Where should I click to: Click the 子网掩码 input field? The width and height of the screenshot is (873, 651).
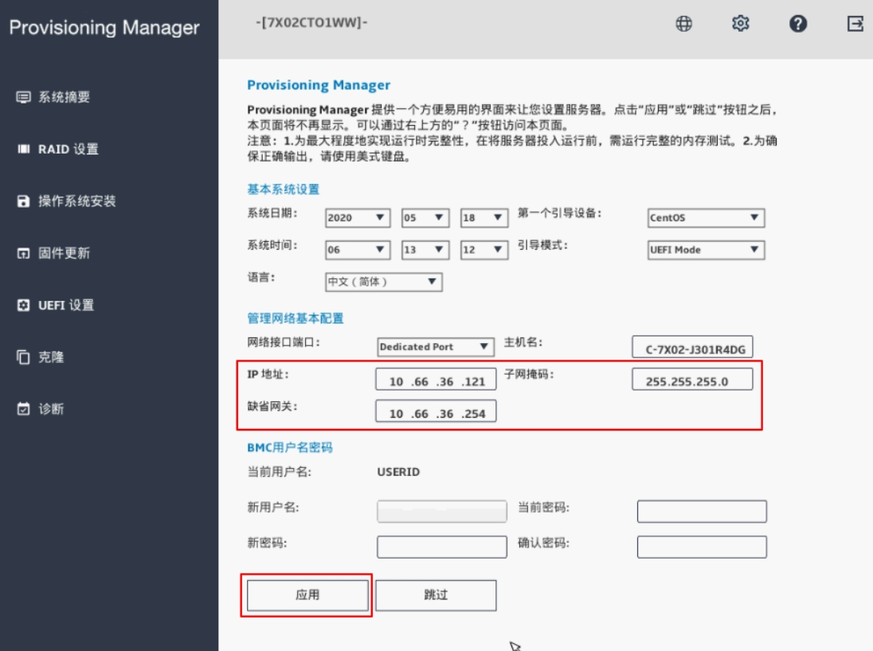click(x=691, y=381)
